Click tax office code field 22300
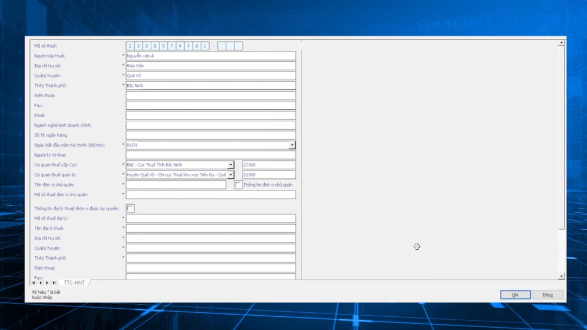Viewport: 587px width, 330px height. 269,165
